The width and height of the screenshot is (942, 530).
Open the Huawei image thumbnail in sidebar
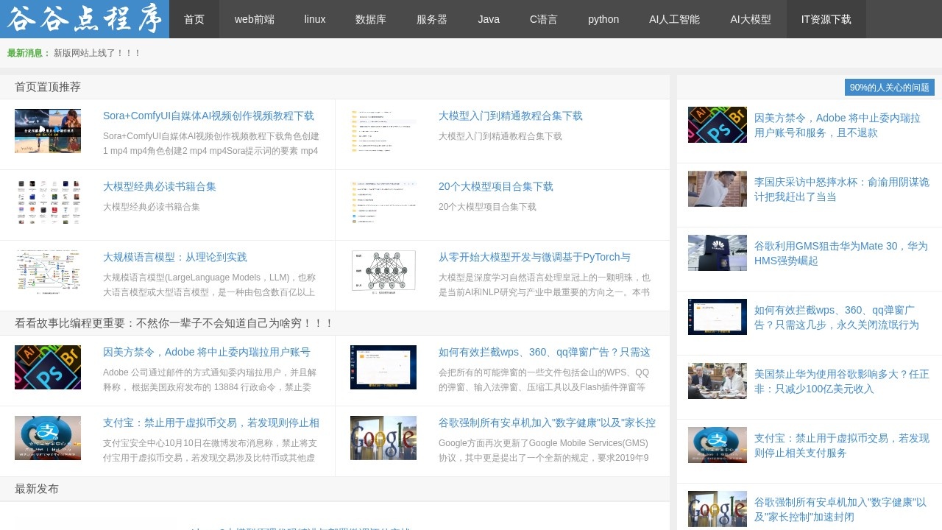pyautogui.click(x=718, y=253)
